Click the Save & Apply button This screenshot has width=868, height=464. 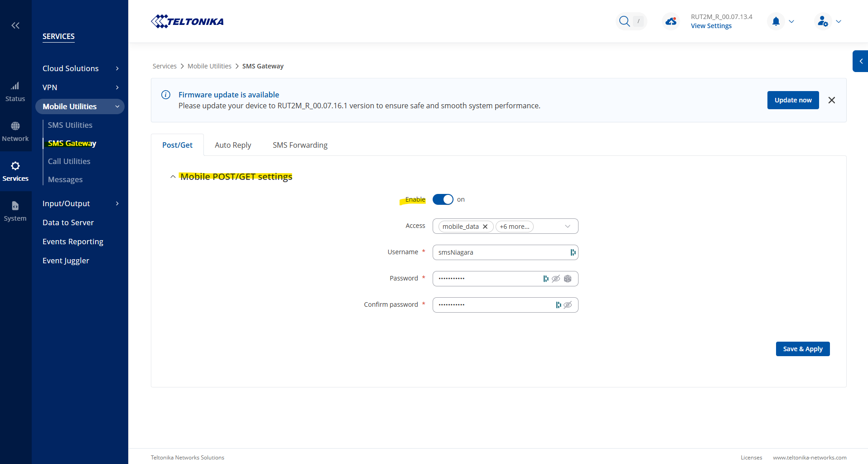[802, 349]
